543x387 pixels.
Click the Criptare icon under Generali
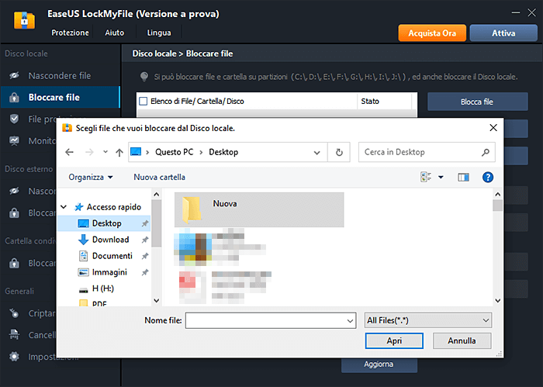[14, 313]
